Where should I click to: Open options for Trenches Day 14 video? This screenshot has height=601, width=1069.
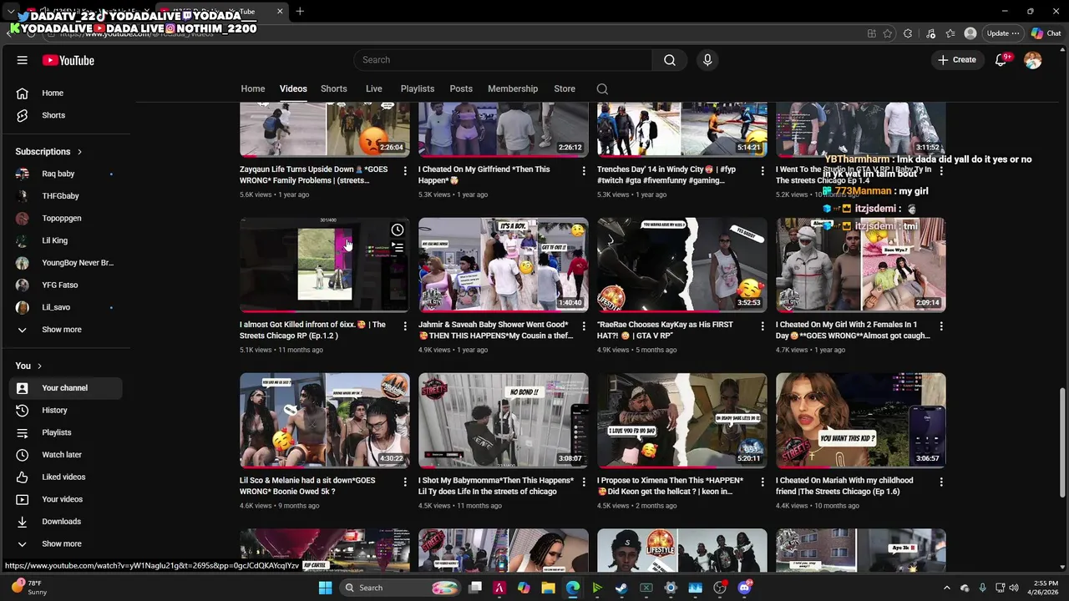point(762,170)
